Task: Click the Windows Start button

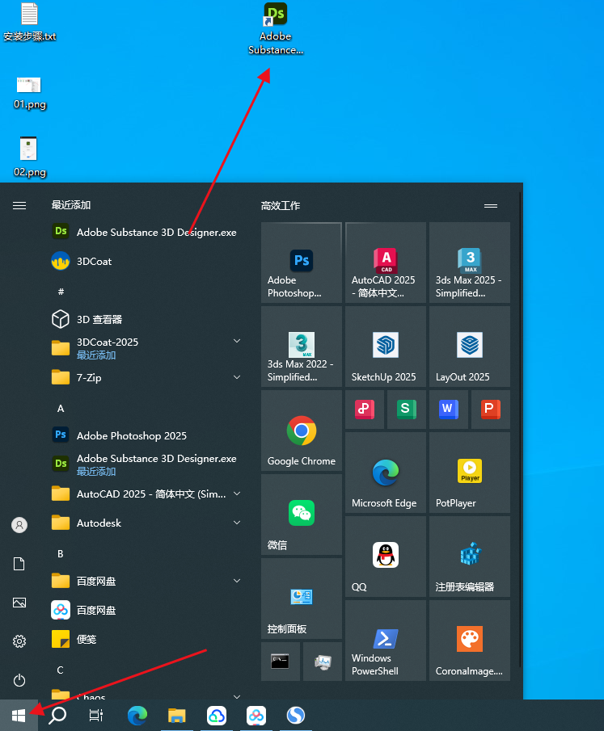Action: pos(19,715)
